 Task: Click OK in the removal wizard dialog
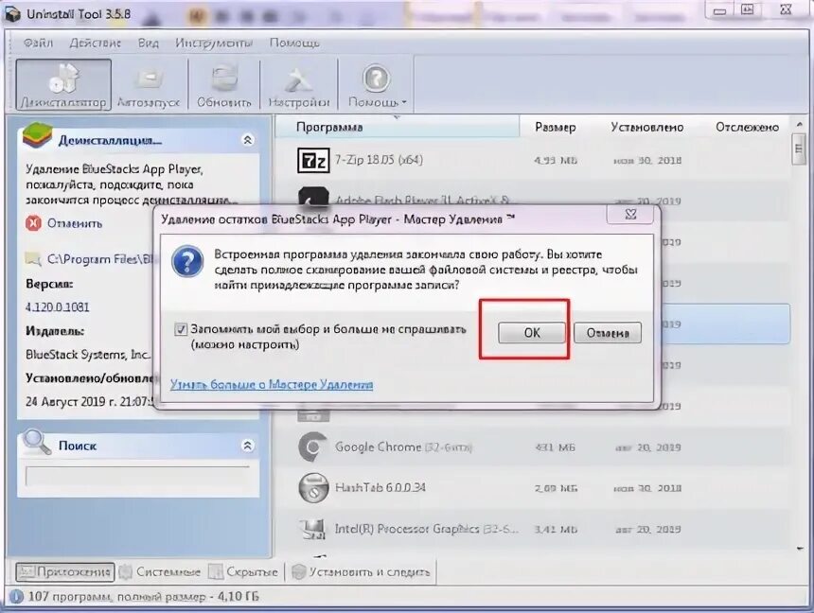532,333
